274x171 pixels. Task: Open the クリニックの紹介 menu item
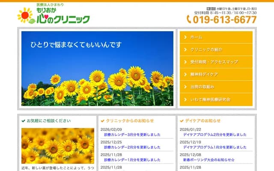pos(207,50)
